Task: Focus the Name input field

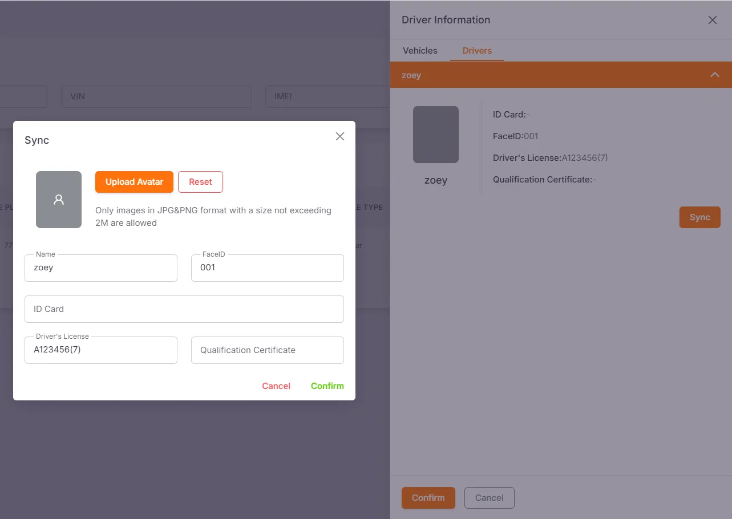Action: point(101,268)
